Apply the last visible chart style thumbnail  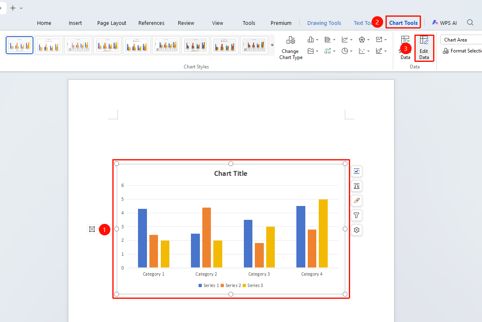coord(254,45)
